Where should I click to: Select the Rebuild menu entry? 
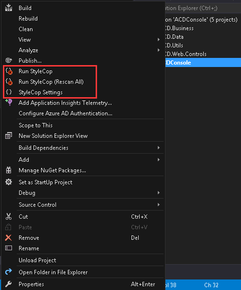point(83,19)
